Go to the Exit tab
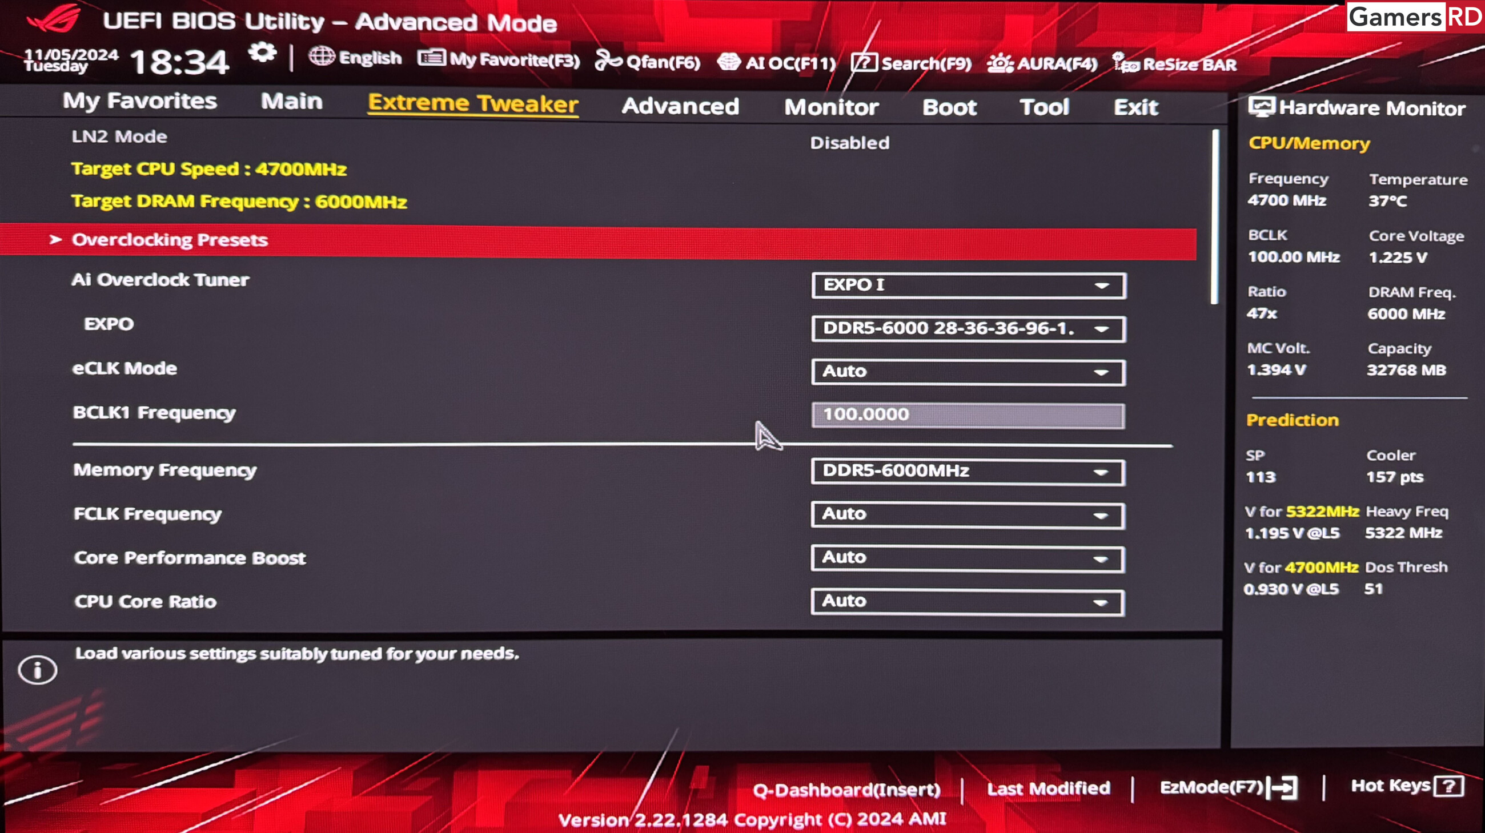 [x=1135, y=107]
